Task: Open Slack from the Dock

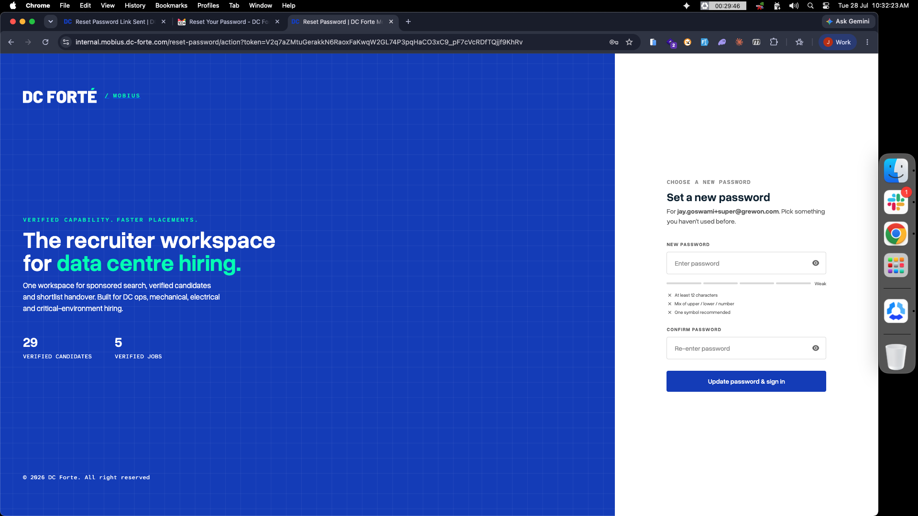Action: coord(896,202)
